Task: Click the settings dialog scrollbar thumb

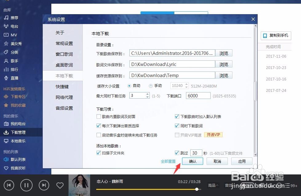Action: 255,91
